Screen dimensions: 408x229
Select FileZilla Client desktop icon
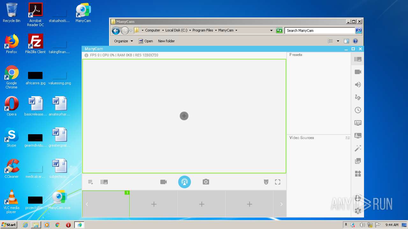35,44
